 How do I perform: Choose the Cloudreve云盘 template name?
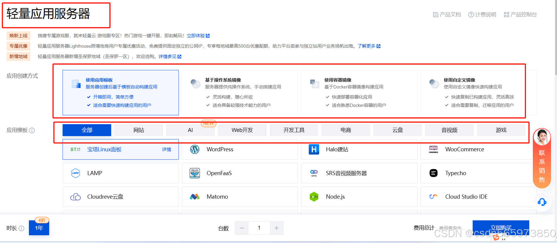pos(105,197)
